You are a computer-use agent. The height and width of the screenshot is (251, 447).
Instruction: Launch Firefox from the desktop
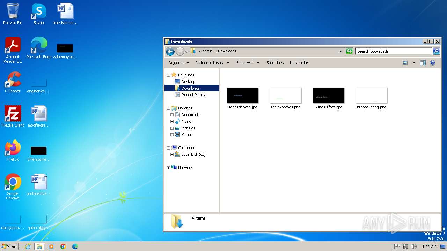coord(13,151)
